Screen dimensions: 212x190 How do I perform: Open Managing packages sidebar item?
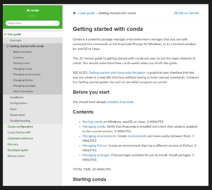click(24, 86)
